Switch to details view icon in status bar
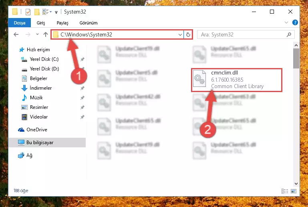This screenshot has width=308, height=207. (285, 191)
